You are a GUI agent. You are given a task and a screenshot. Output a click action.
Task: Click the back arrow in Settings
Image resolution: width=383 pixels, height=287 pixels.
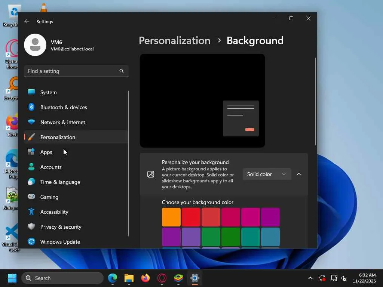click(x=27, y=22)
